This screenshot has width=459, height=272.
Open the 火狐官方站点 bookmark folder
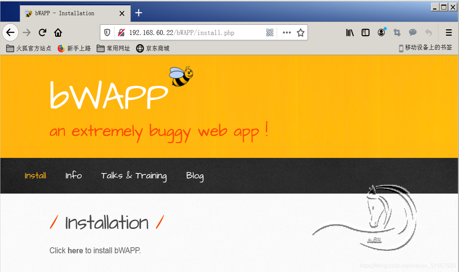(x=29, y=48)
